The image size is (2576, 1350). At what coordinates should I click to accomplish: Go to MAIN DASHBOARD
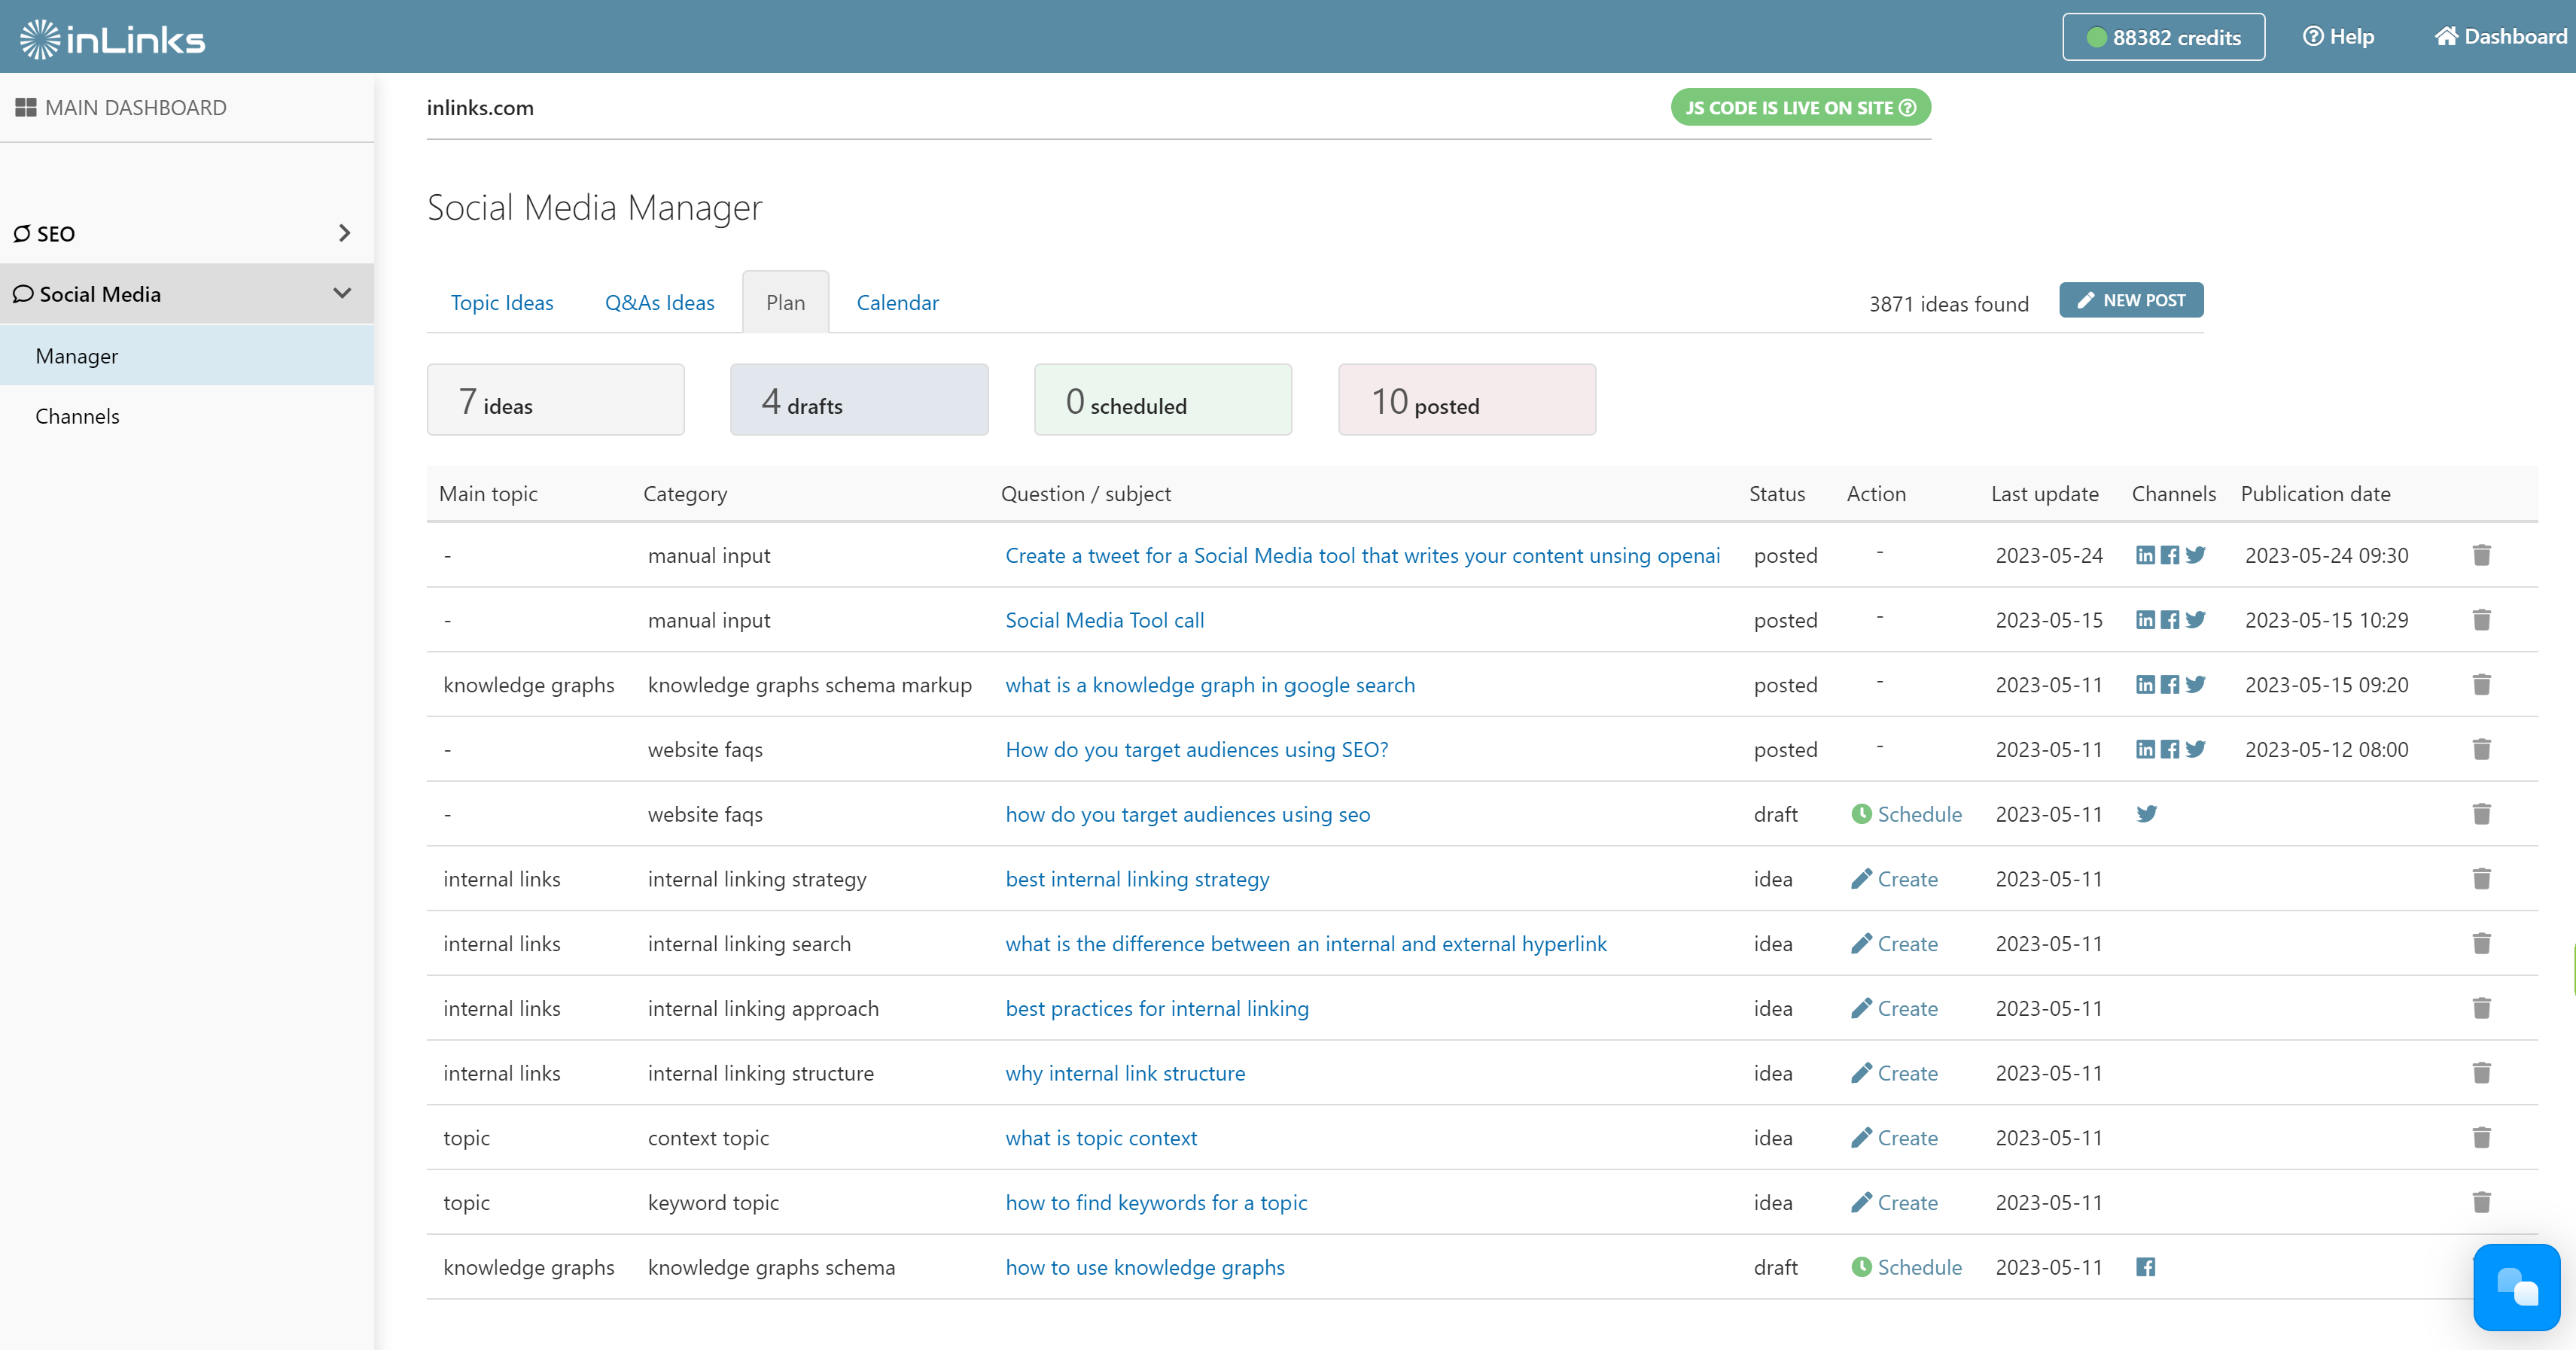tap(121, 107)
